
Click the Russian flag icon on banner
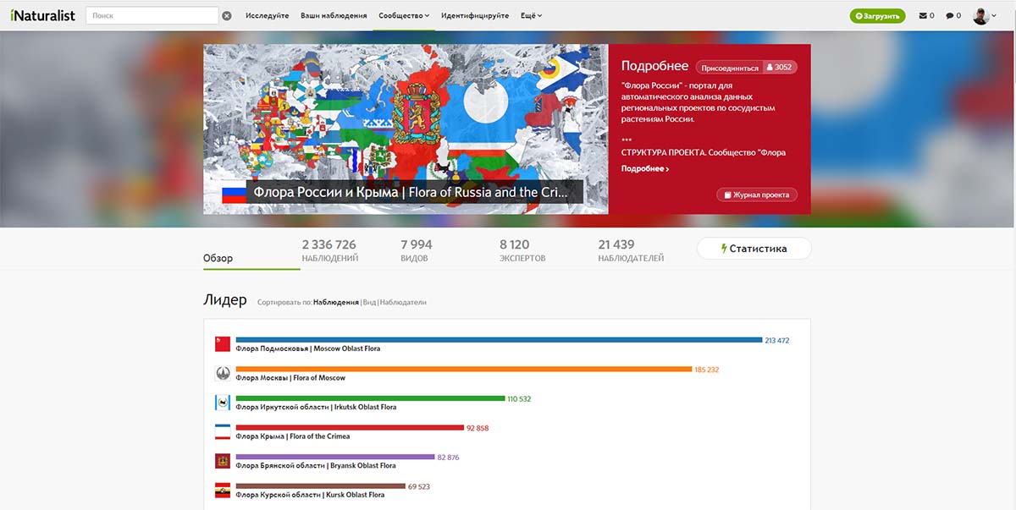coord(234,194)
